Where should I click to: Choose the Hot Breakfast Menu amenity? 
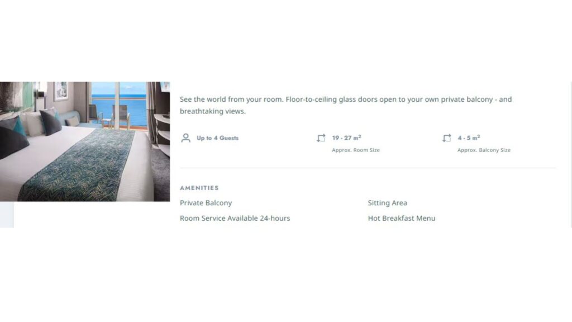point(402,219)
